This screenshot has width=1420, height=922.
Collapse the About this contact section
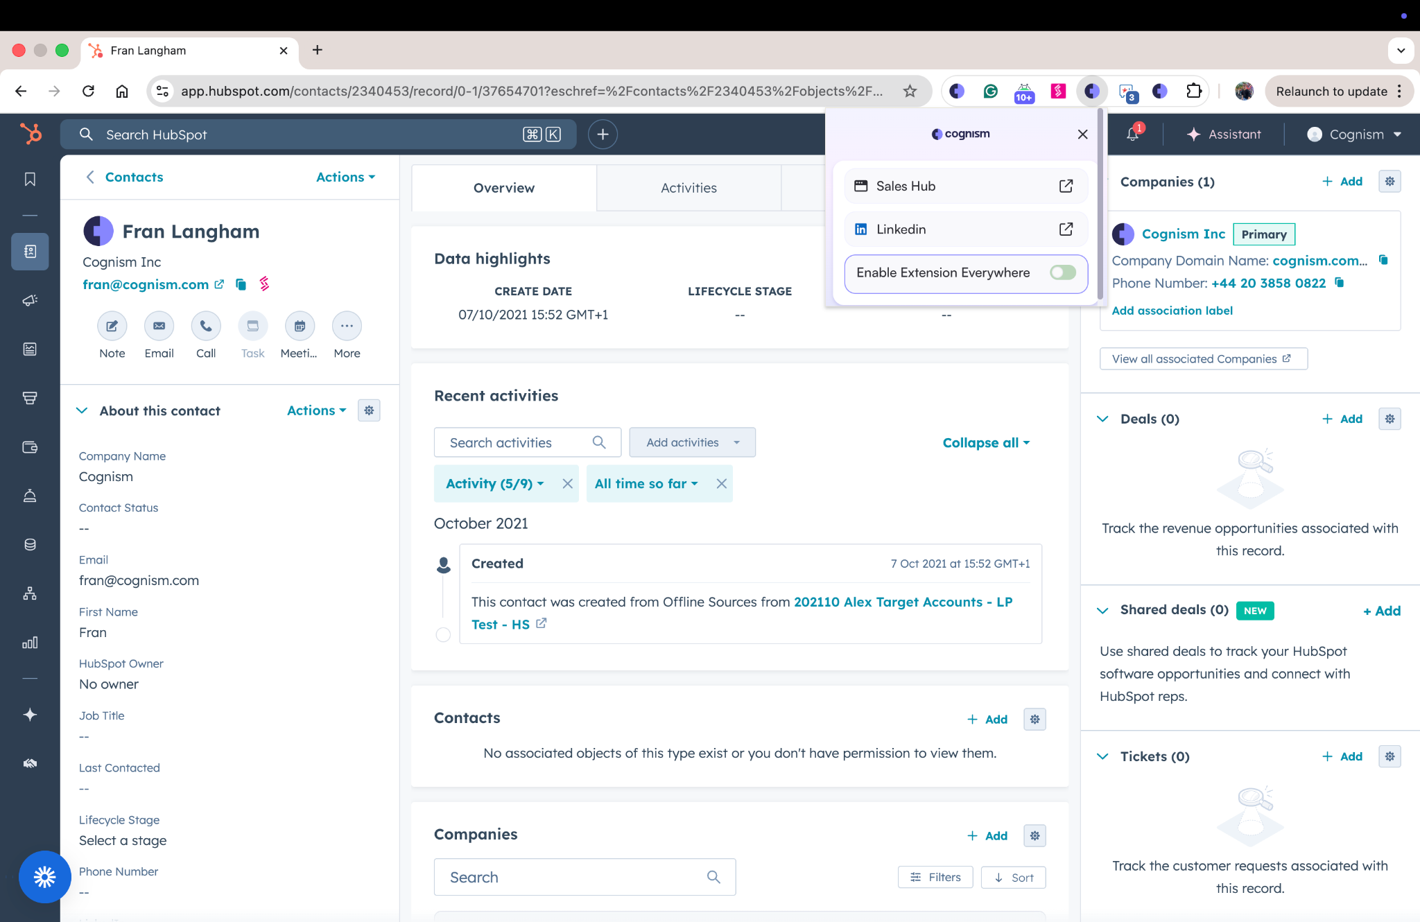[82, 410]
